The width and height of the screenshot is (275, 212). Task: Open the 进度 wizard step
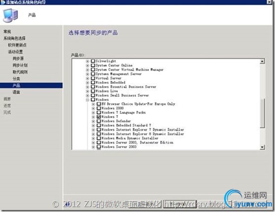(7, 106)
